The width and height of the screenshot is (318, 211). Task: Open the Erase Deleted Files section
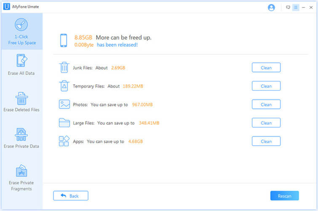click(x=21, y=101)
